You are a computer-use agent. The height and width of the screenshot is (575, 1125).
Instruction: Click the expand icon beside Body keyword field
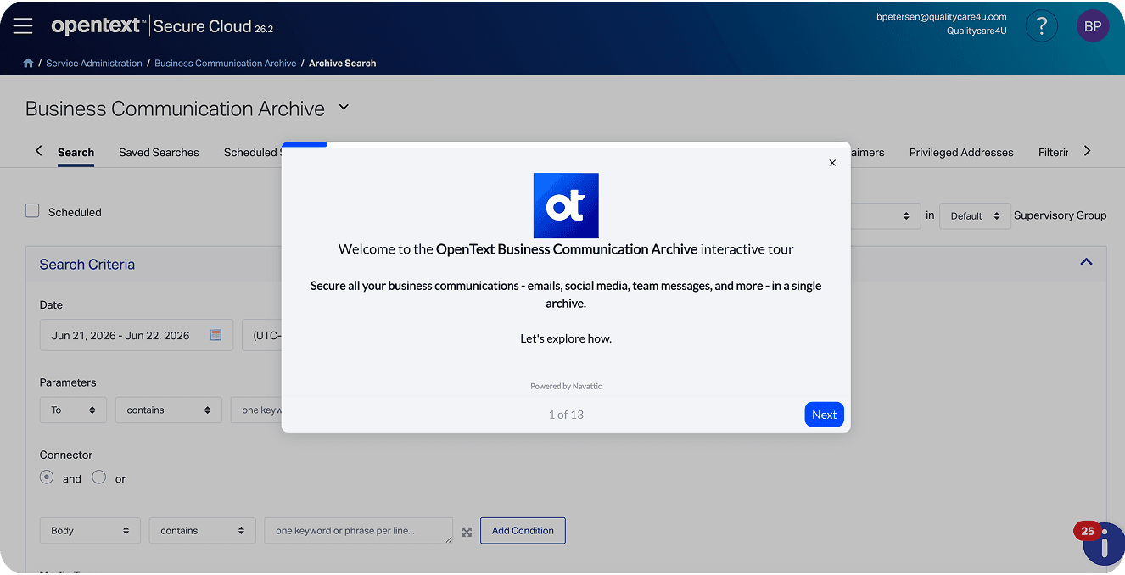(x=467, y=532)
